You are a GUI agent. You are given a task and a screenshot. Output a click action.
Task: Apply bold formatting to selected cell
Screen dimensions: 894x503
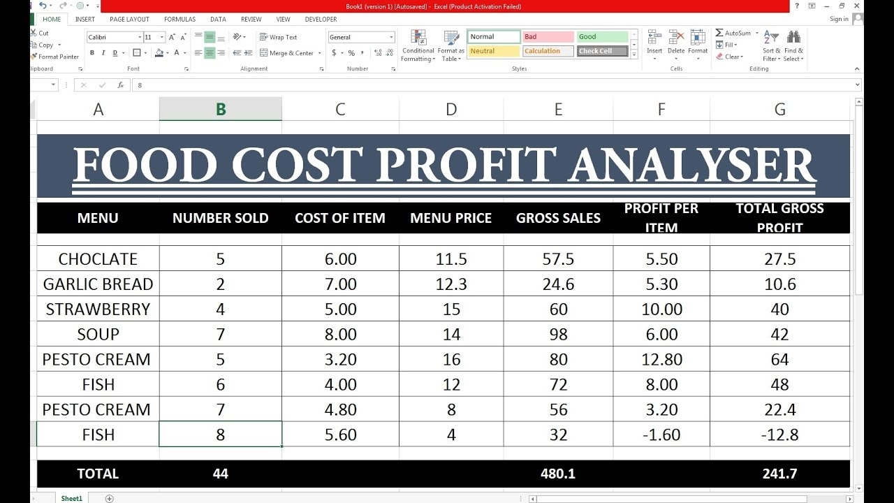point(91,52)
